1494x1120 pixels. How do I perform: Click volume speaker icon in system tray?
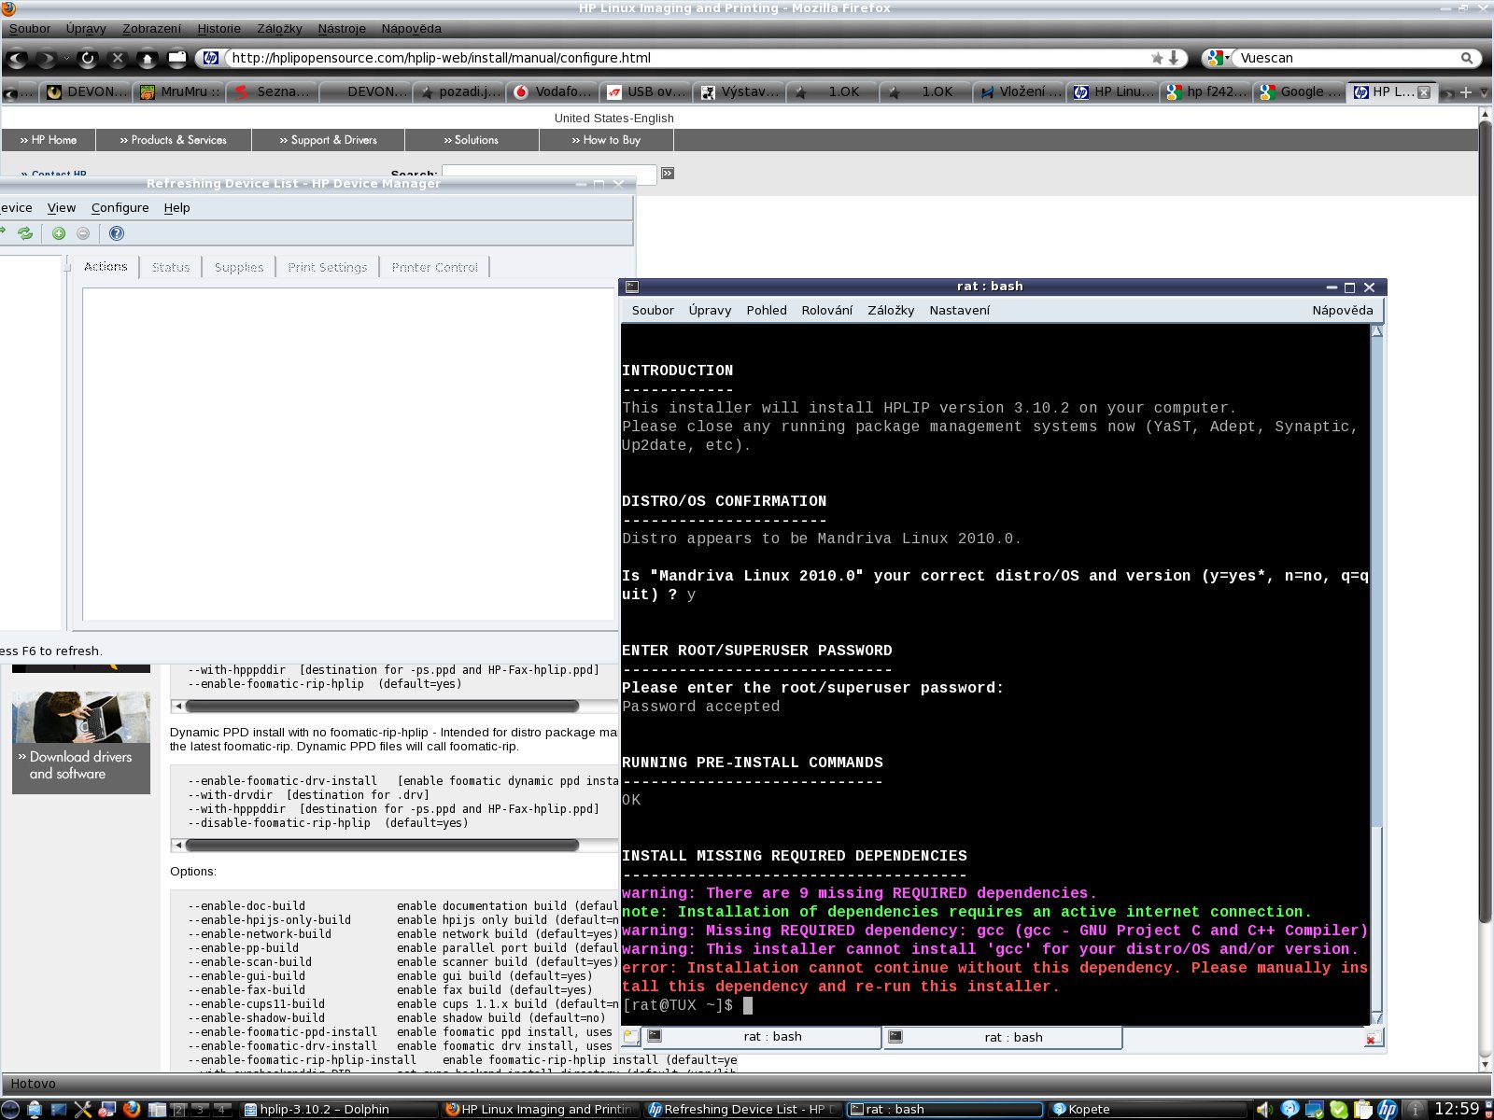click(x=1264, y=1109)
